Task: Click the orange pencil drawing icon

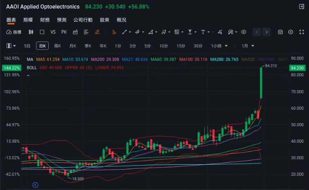Action: pos(97,32)
